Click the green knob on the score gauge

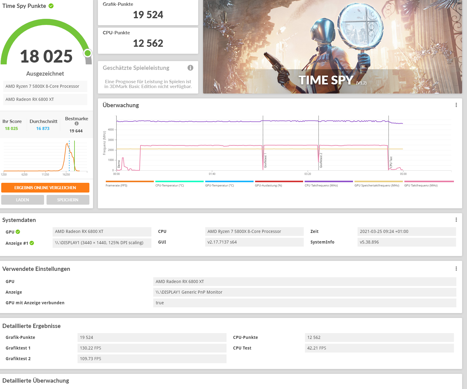click(88, 53)
